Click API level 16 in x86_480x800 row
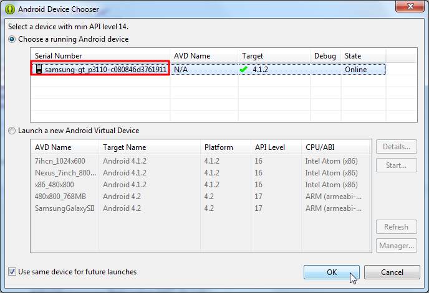Image resolution: width=429 pixels, height=293 pixels. point(258,185)
